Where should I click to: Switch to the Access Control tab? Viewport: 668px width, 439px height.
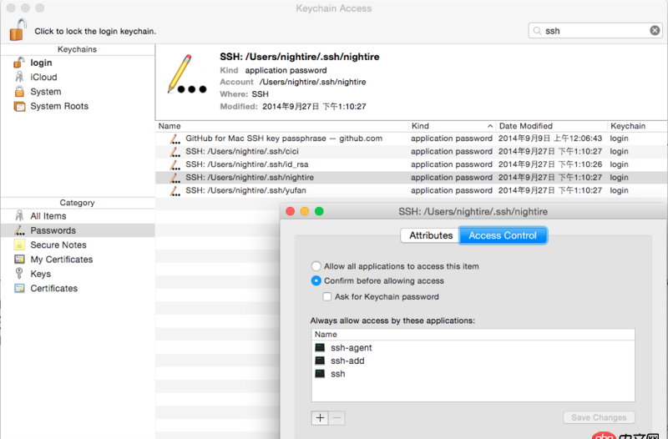503,235
